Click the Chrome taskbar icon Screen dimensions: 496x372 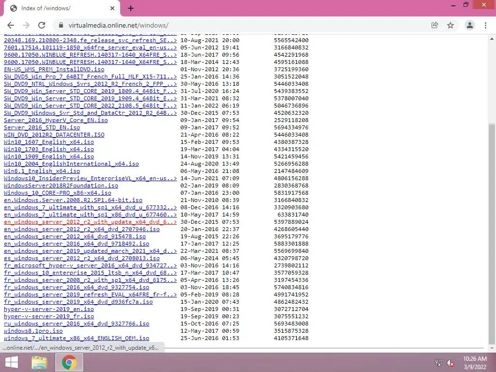click(x=69, y=362)
